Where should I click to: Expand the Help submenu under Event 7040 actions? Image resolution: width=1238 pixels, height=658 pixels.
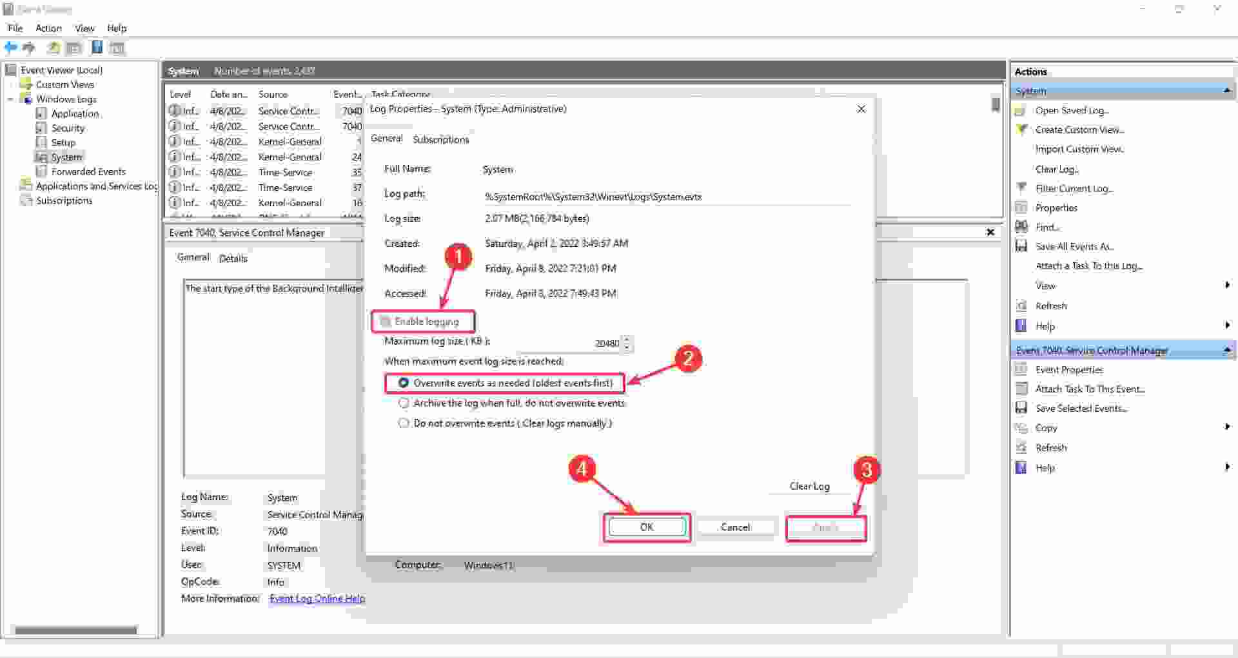click(x=1227, y=467)
